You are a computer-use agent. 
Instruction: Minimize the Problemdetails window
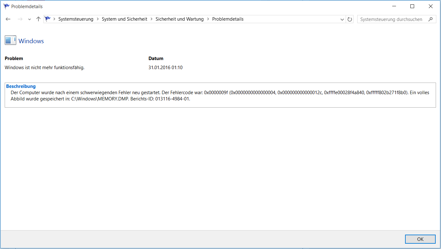click(x=394, y=6)
